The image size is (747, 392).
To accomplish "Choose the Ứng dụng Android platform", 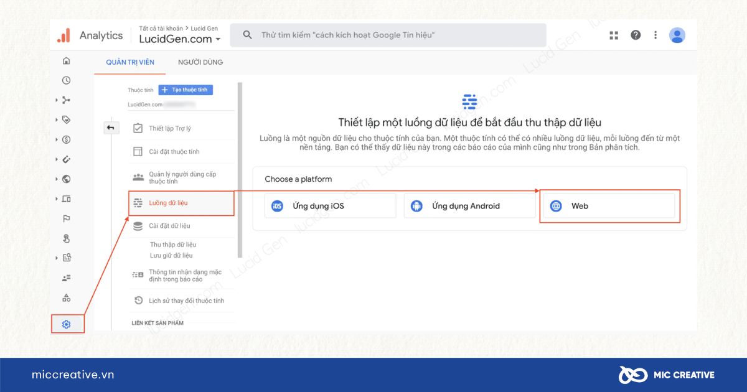I will 470,206.
